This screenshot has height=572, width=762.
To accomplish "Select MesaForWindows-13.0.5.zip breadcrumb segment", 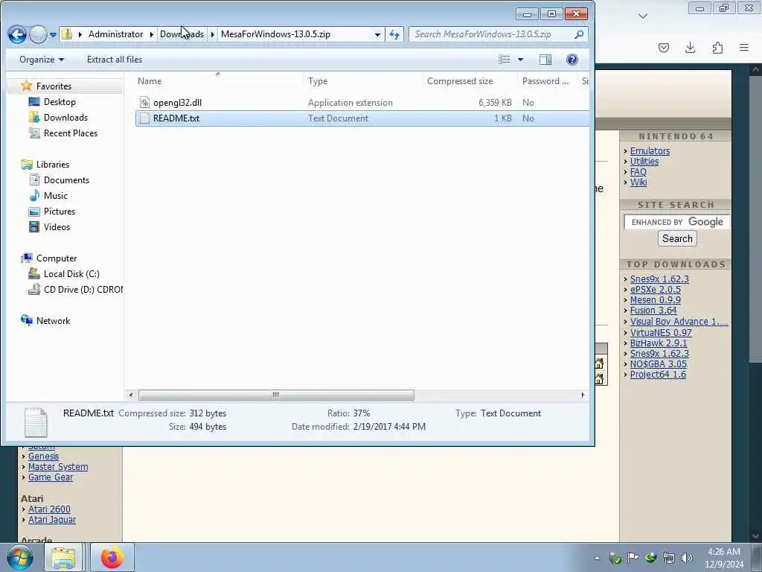I will point(275,34).
